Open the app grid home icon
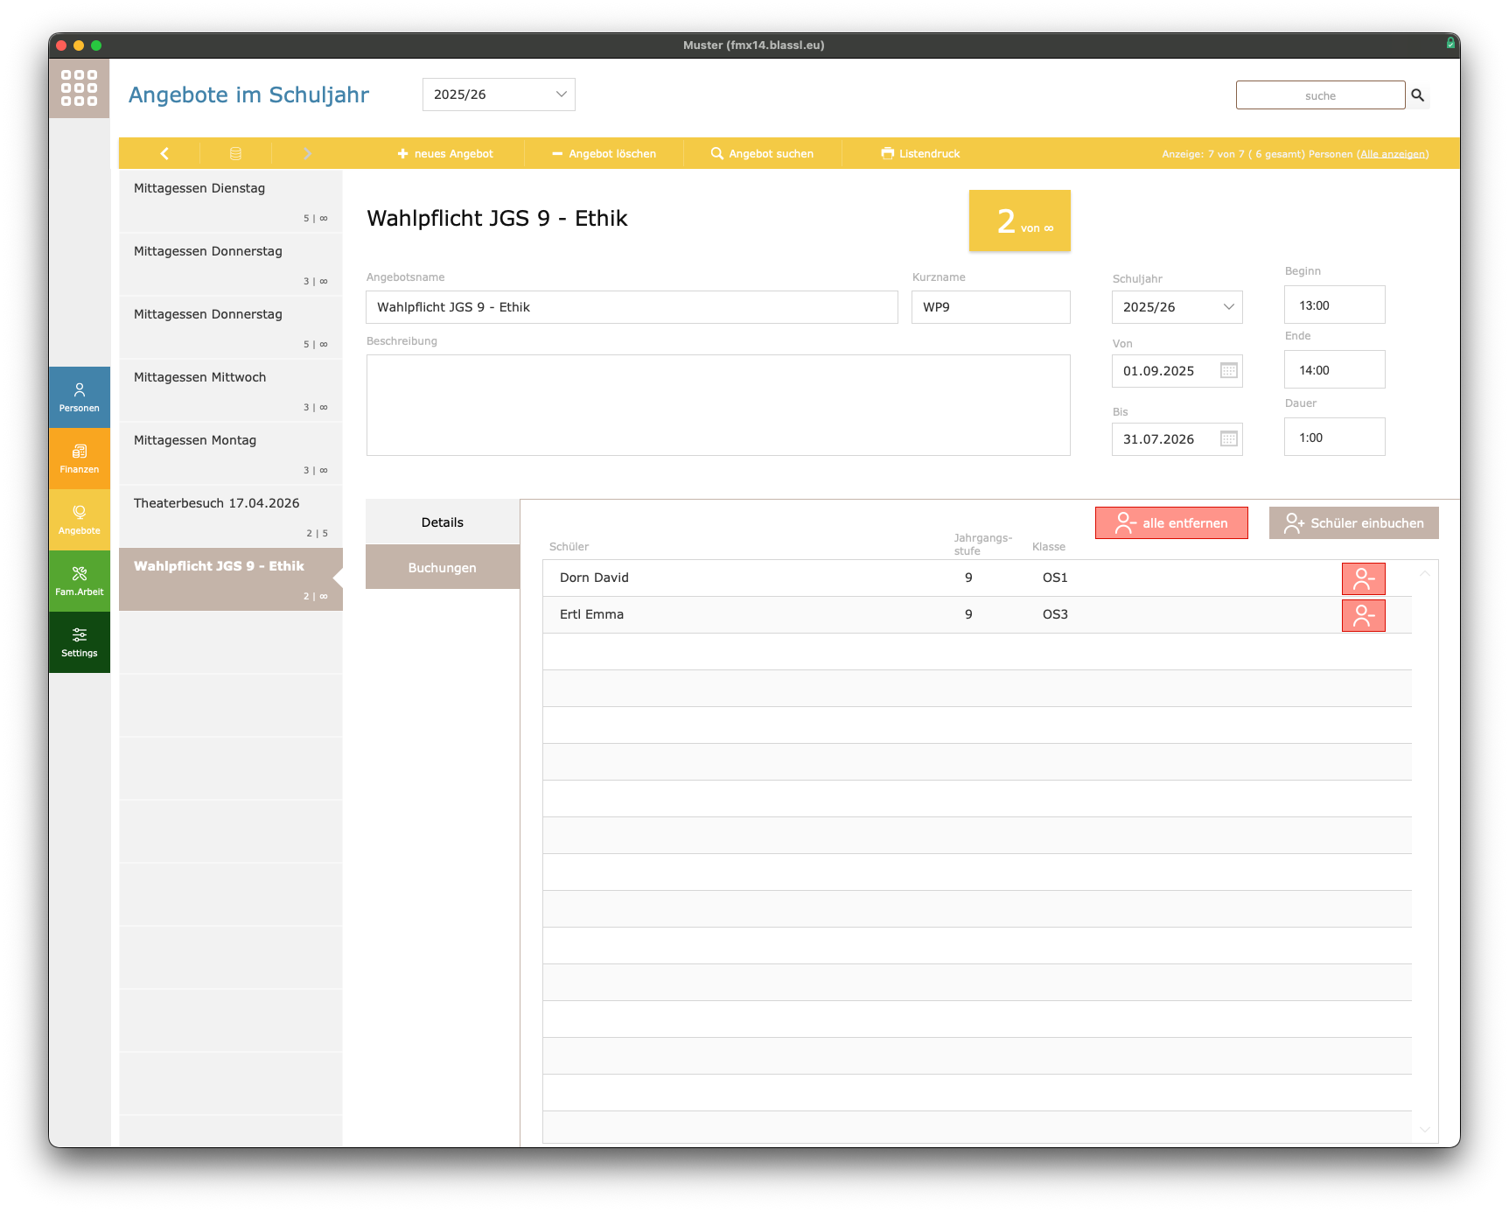 click(79, 88)
